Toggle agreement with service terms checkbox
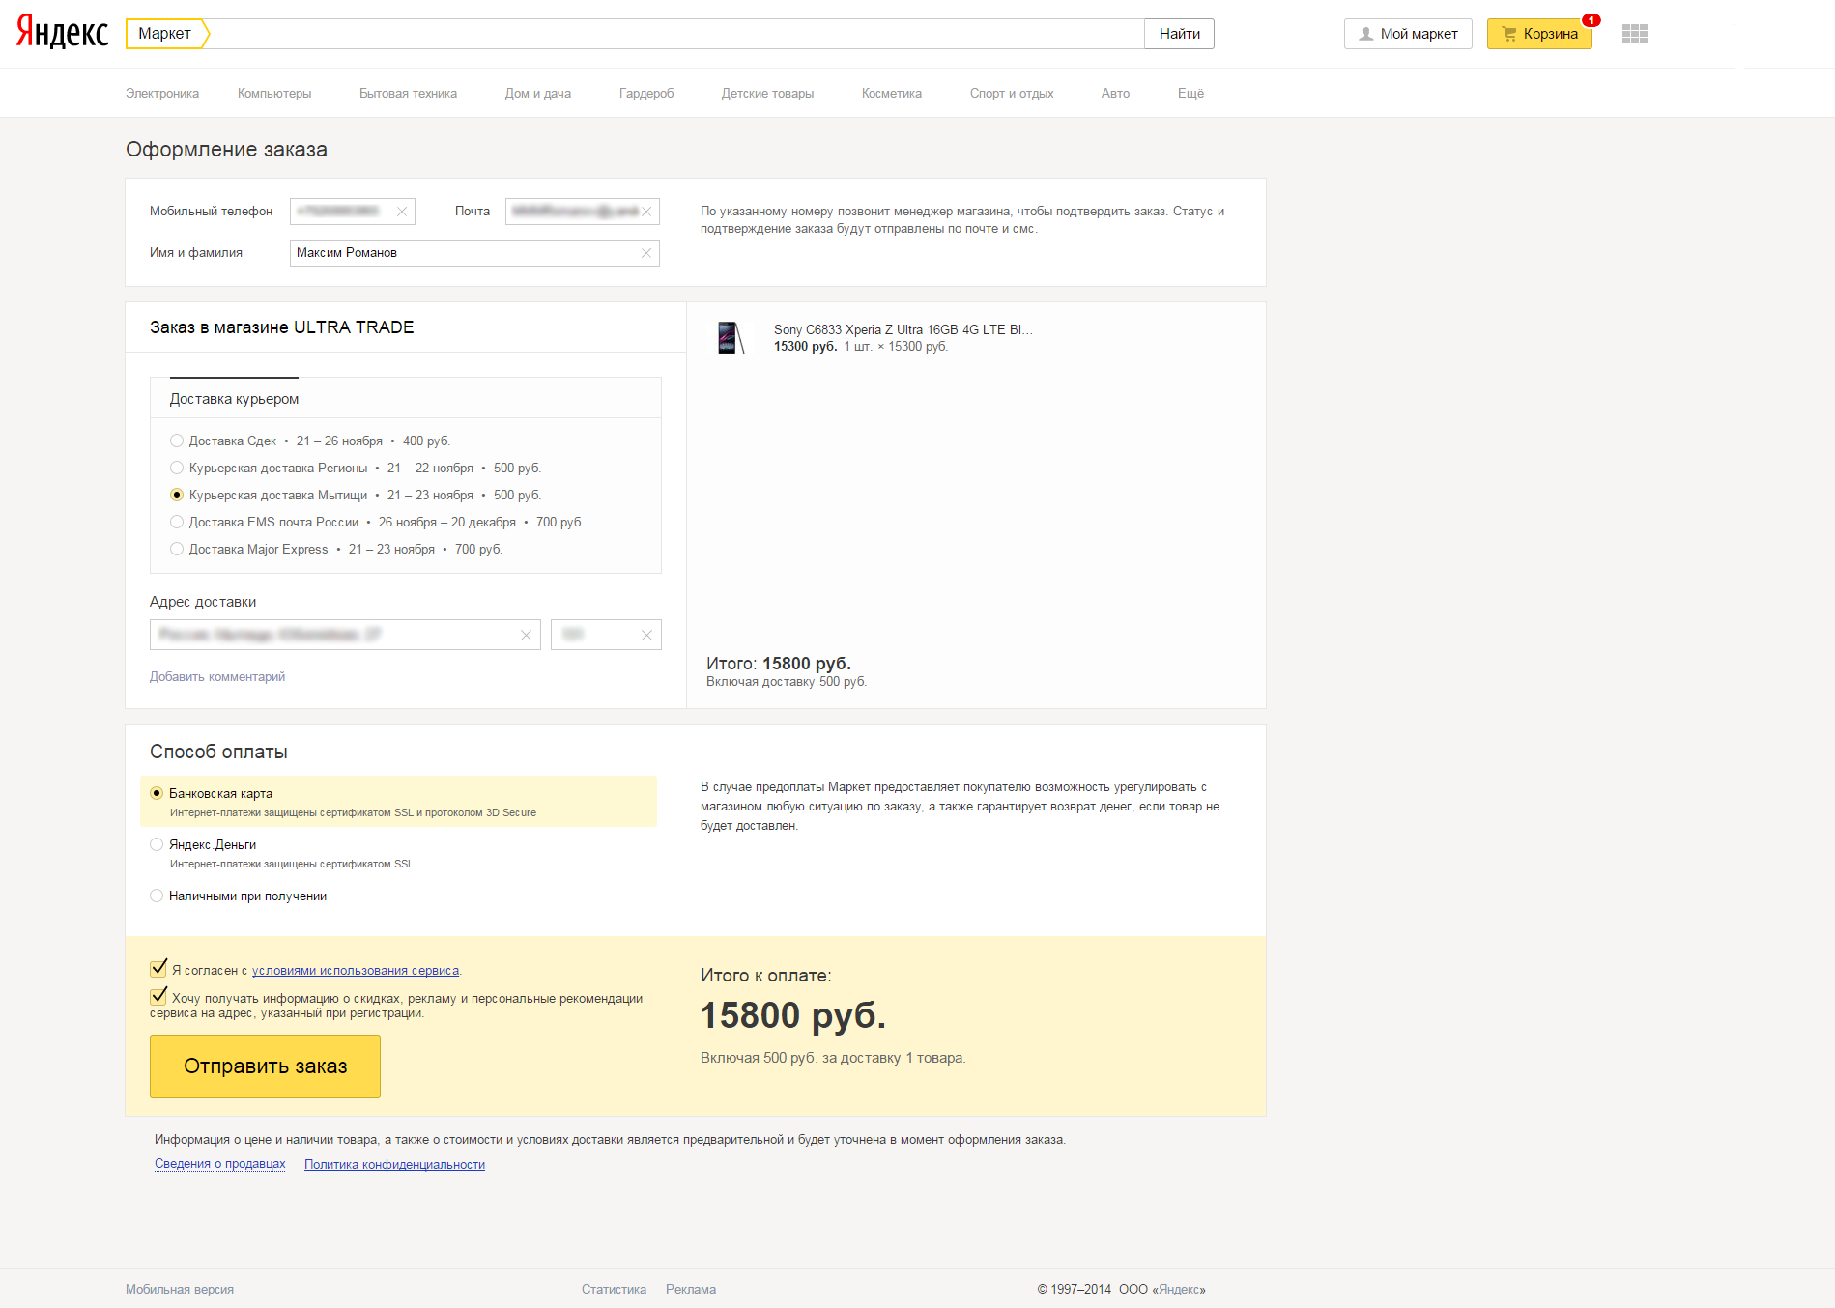 click(x=158, y=968)
